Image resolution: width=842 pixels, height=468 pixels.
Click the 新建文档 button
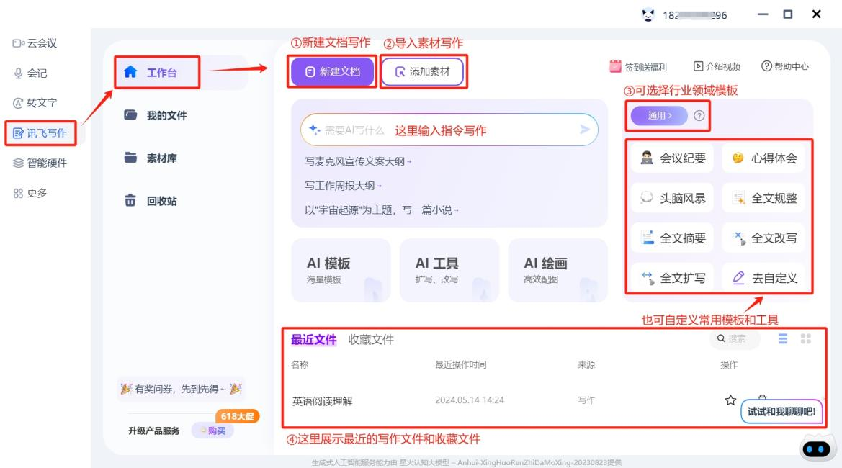(x=332, y=71)
